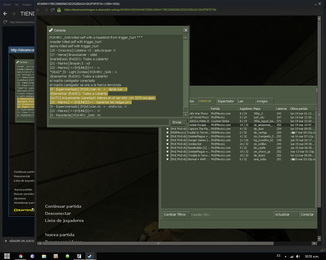
Task: Select the ze_amazonas Zombie Escape server row
Action: coord(239,125)
